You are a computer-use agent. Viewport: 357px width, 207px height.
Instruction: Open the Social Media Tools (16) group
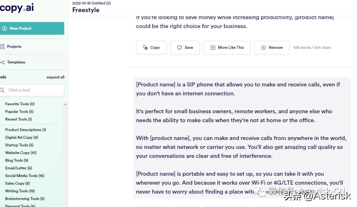point(25,176)
